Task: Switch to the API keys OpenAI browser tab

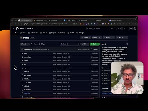Action: (x=71, y=20)
